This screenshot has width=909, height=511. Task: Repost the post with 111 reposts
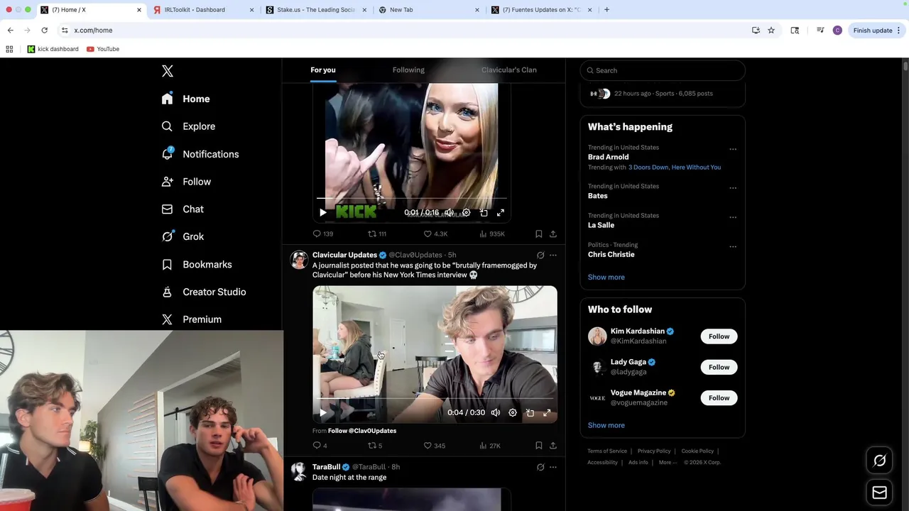(377, 233)
